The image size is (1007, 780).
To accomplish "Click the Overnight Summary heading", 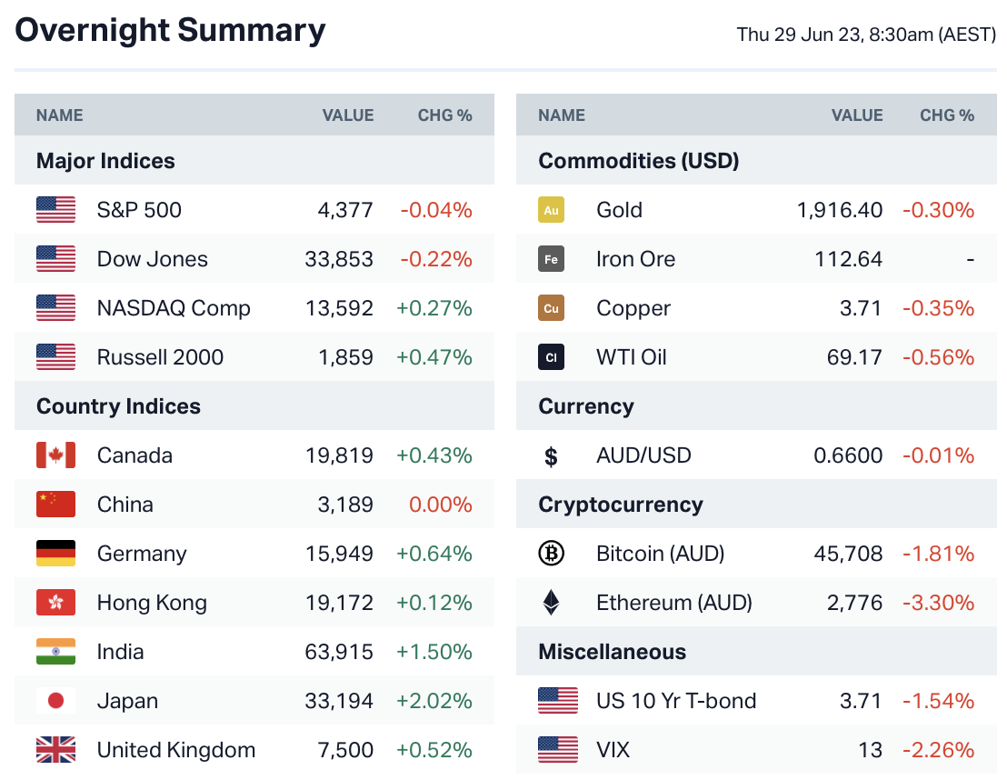I will tap(170, 30).
